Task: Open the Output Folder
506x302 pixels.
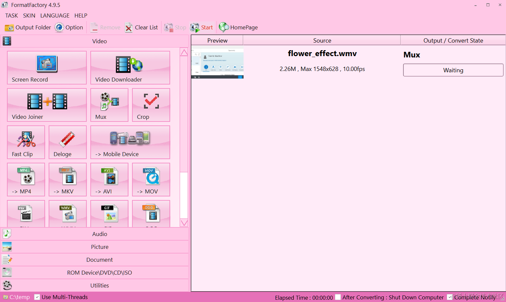Action: tap(28, 27)
